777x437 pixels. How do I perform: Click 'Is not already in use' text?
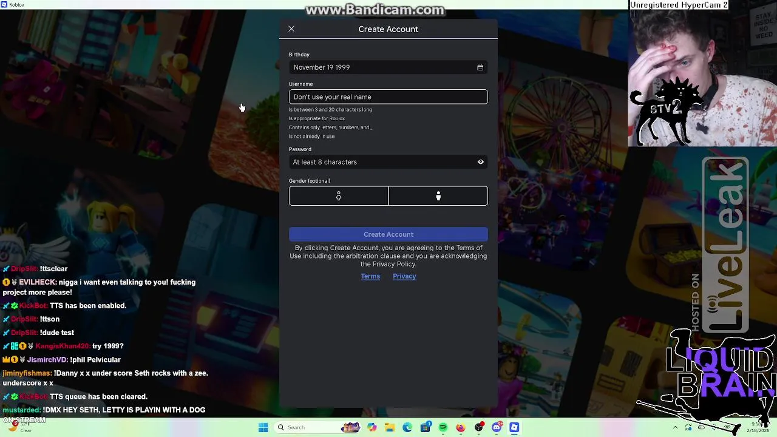pos(311,137)
